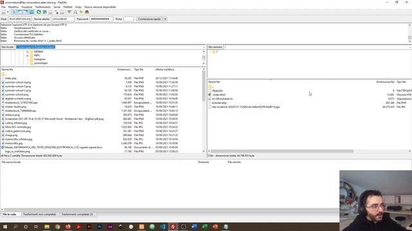Click local file list vertical scrollbar

pos(203,86)
